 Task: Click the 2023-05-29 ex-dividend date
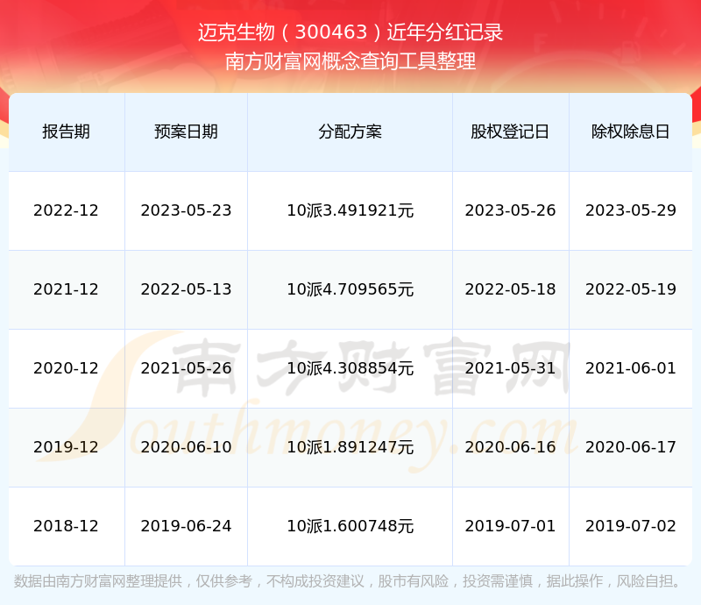pyautogui.click(x=630, y=210)
